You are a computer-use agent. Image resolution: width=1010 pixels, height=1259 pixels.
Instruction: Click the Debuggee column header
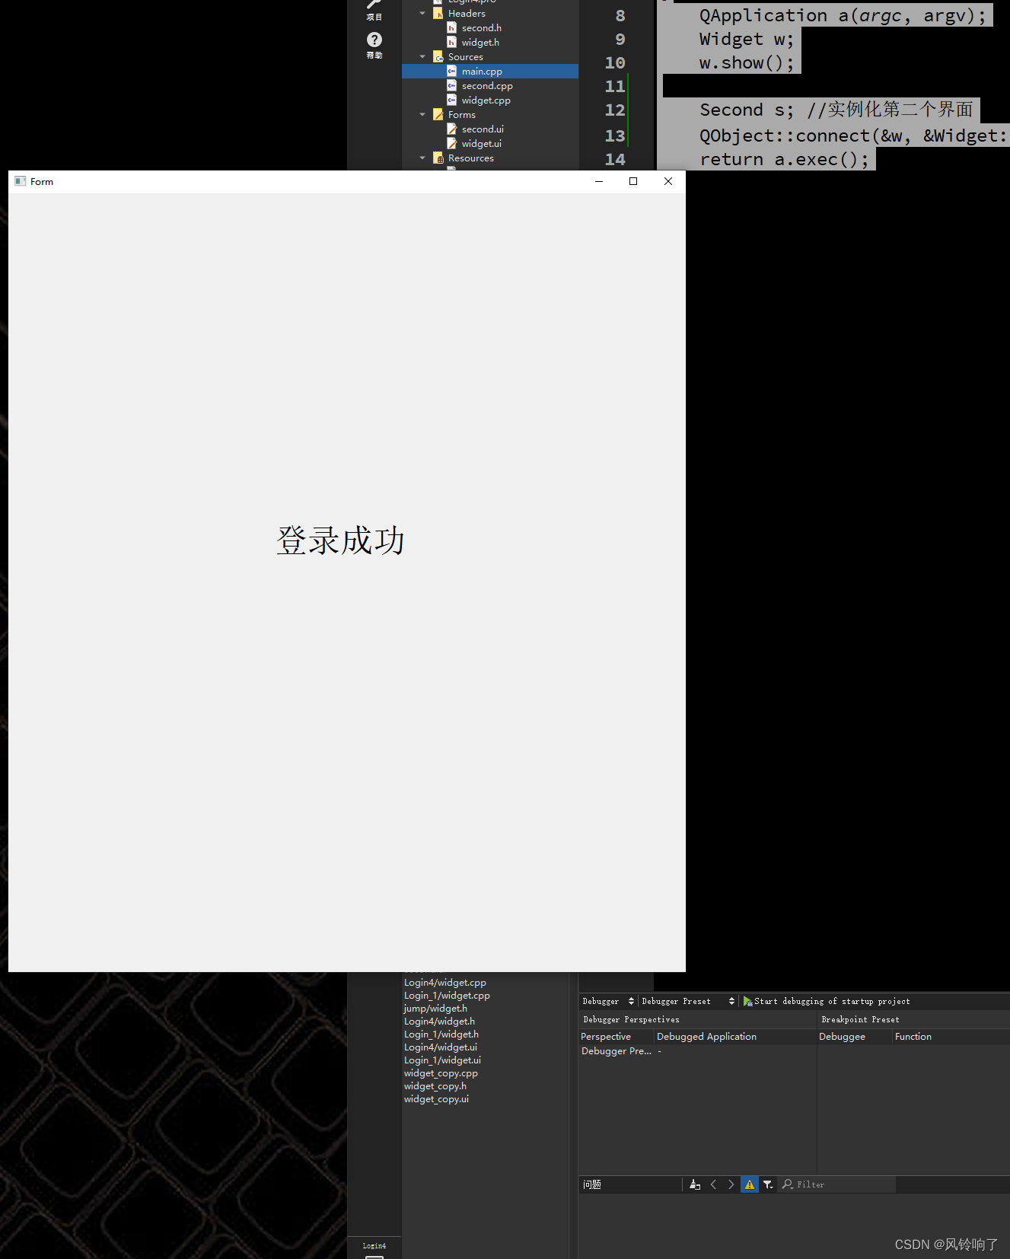(854, 1037)
